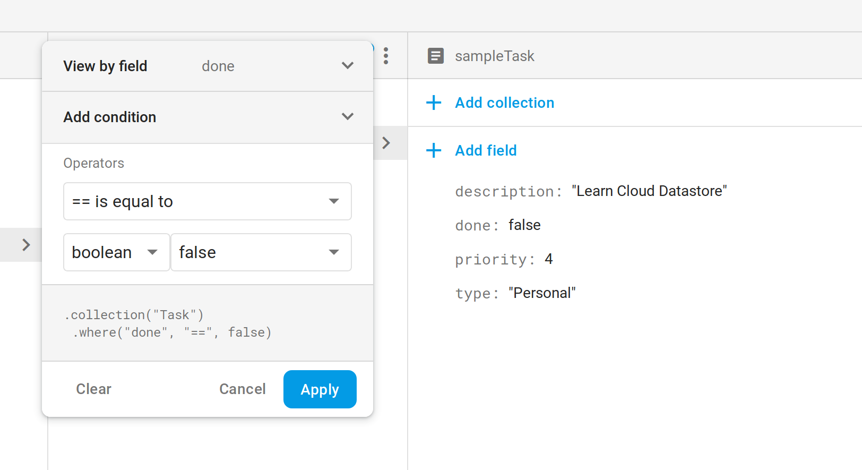Open the boolean type dropdown
The image size is (862, 470).
coord(117,252)
